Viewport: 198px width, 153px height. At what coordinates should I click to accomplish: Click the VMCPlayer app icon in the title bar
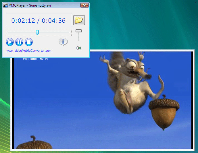pyautogui.click(x=5, y=5)
